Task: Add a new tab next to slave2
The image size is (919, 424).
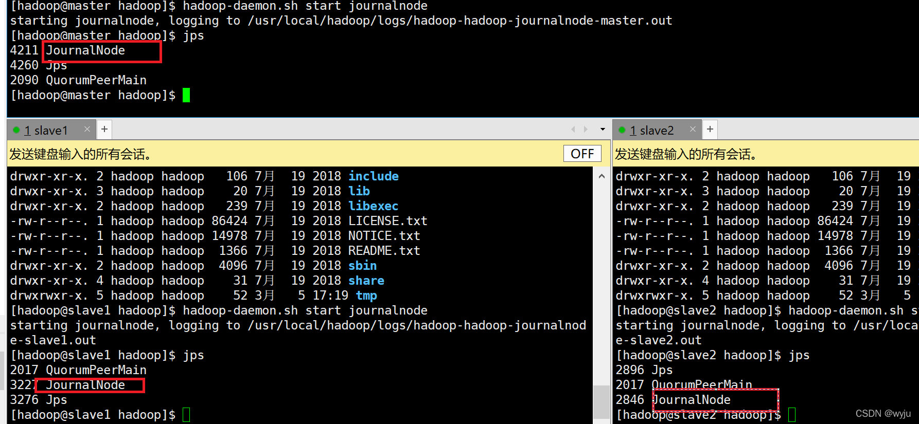Action: (x=710, y=129)
